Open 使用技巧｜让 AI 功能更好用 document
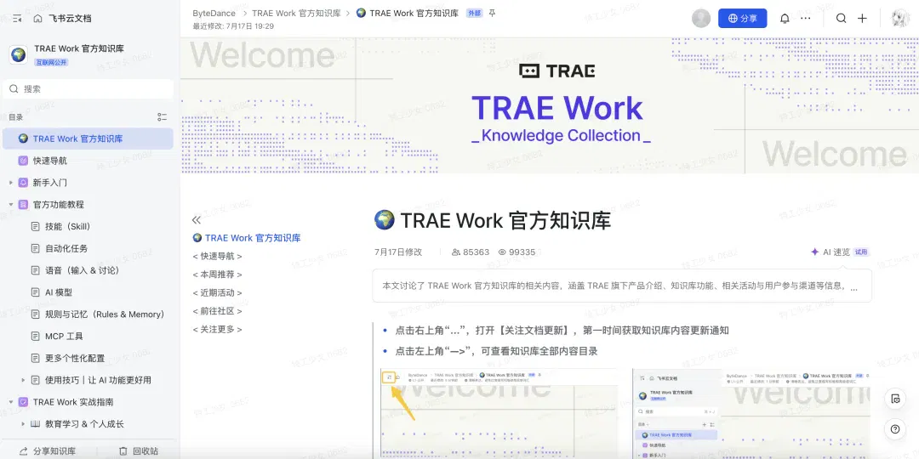The image size is (919, 459). click(x=98, y=380)
